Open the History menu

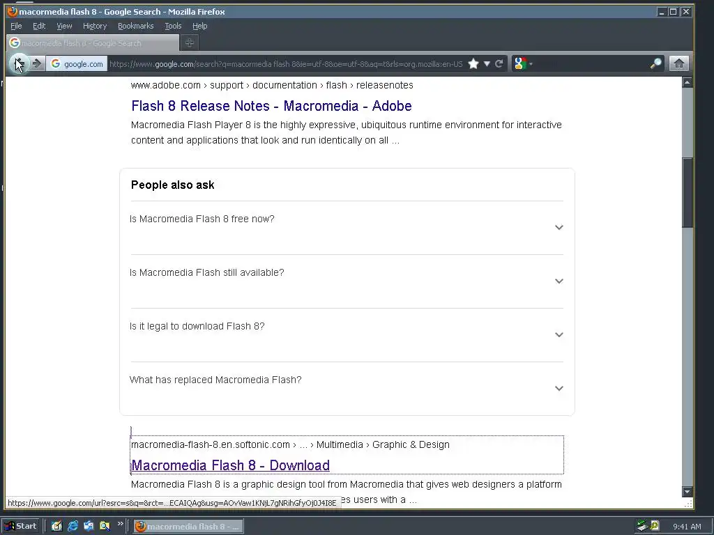coord(95,26)
